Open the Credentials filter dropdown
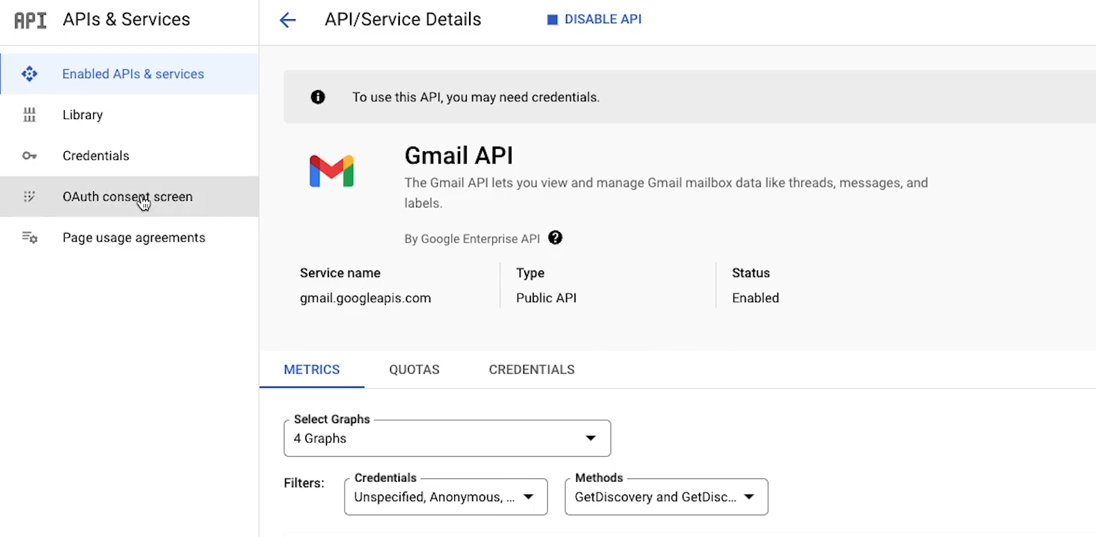Image resolution: width=1096 pixels, height=537 pixels. tap(445, 497)
